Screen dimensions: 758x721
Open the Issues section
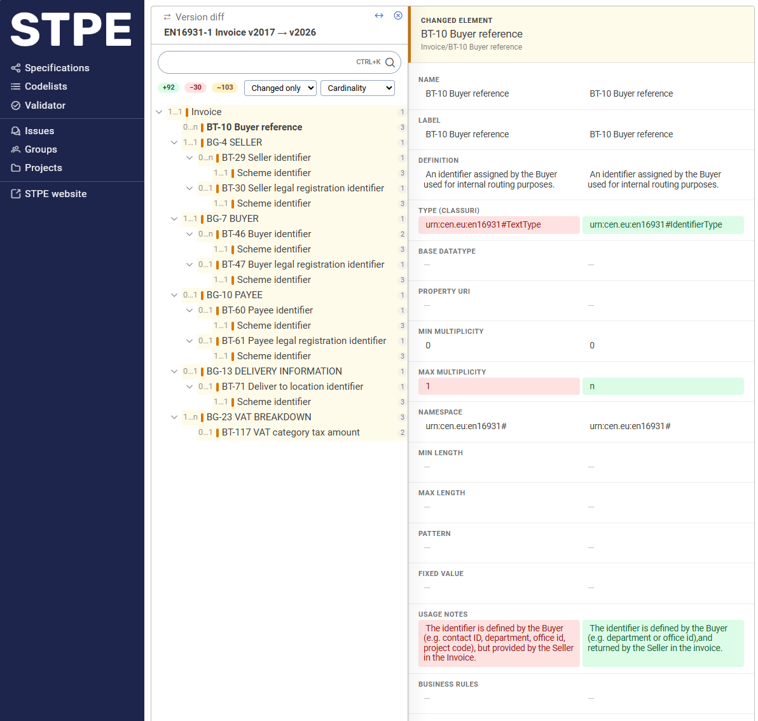(39, 131)
